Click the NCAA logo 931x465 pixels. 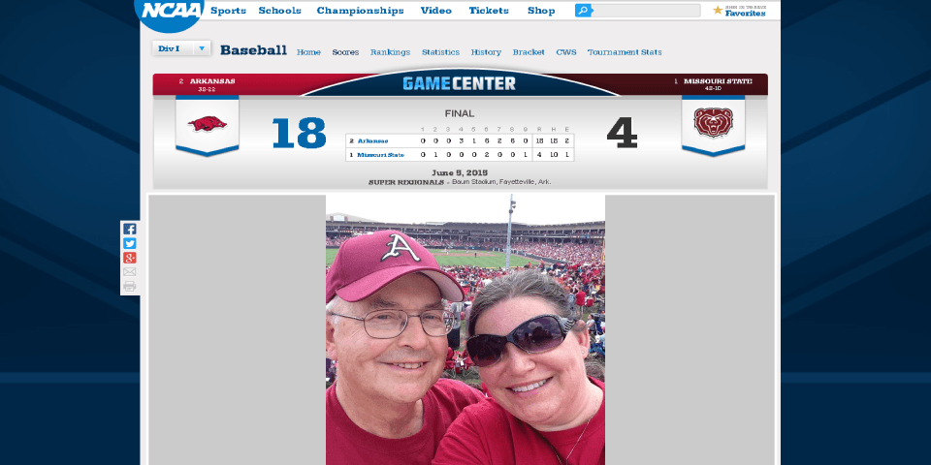pyautogui.click(x=169, y=12)
